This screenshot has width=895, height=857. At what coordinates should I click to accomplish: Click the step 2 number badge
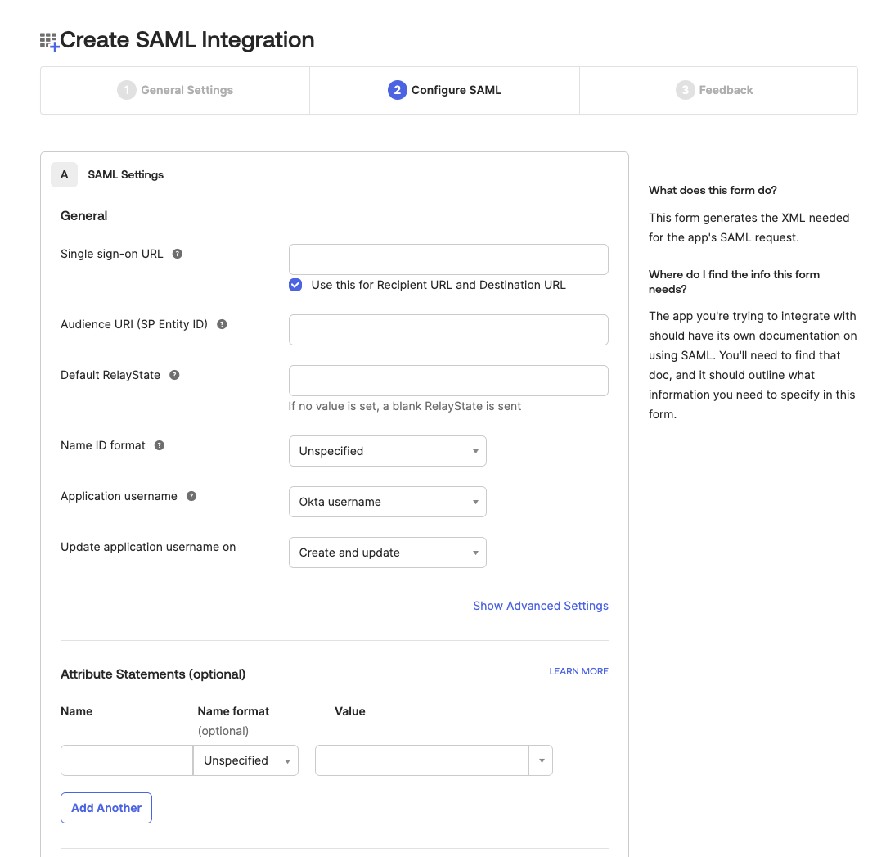point(397,90)
